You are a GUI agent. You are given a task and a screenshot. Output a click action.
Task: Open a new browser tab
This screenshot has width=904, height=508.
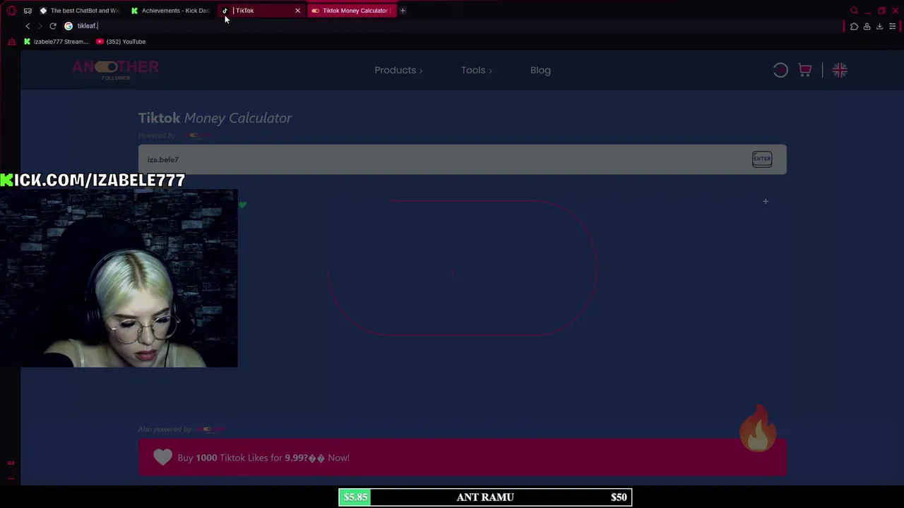pos(403,11)
